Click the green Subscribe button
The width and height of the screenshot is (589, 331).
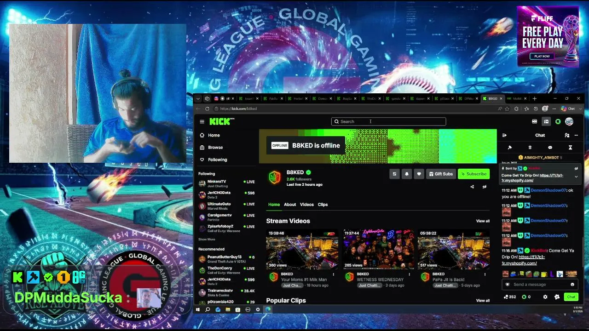click(474, 174)
